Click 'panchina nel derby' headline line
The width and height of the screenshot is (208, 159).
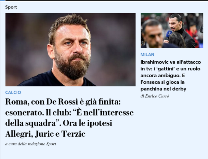click(163, 89)
